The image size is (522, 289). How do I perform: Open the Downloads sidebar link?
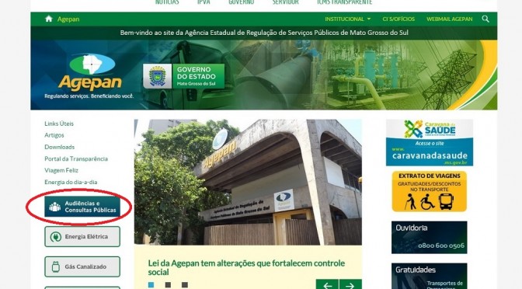(x=60, y=147)
